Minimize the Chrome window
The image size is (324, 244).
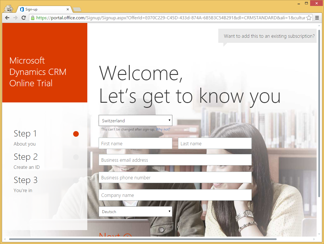299,3
